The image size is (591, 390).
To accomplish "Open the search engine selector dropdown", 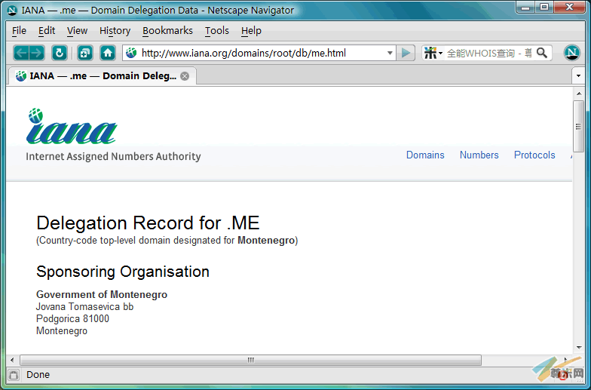I will click(x=433, y=53).
